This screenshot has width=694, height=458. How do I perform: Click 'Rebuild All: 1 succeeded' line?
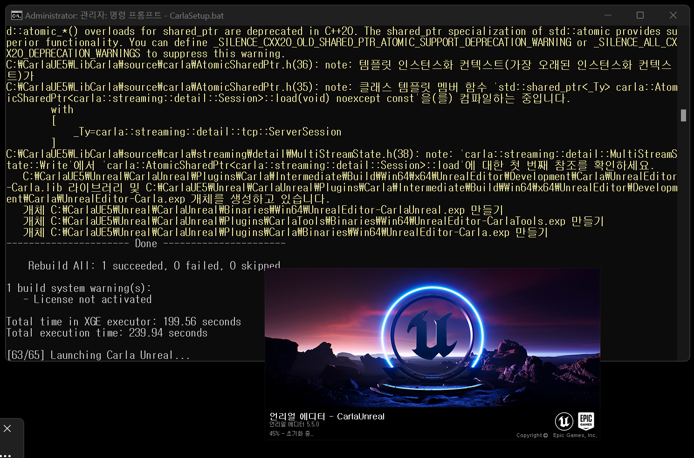154,266
